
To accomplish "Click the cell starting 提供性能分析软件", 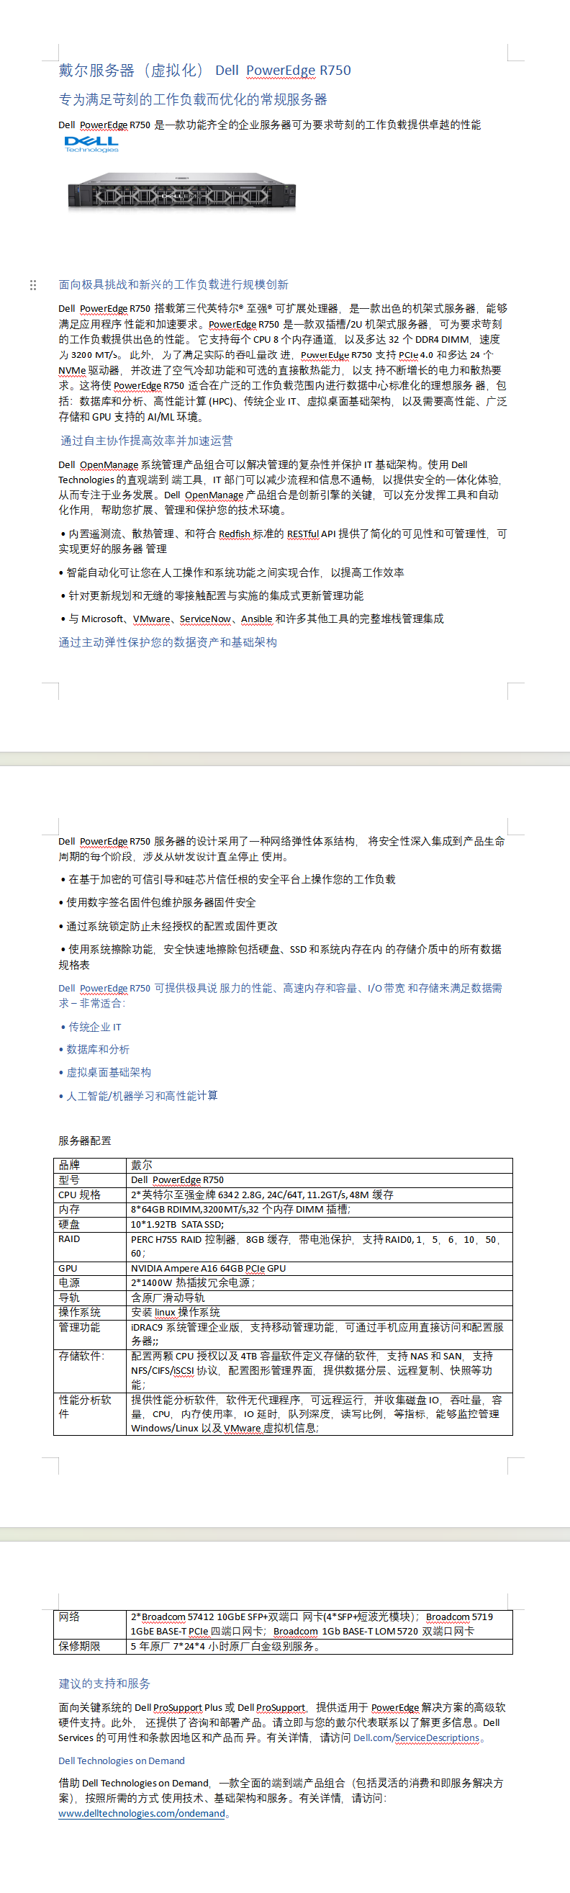I will point(319,1414).
